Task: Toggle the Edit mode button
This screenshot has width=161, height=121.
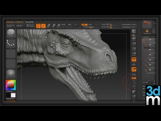Action: (x=38, y=26)
